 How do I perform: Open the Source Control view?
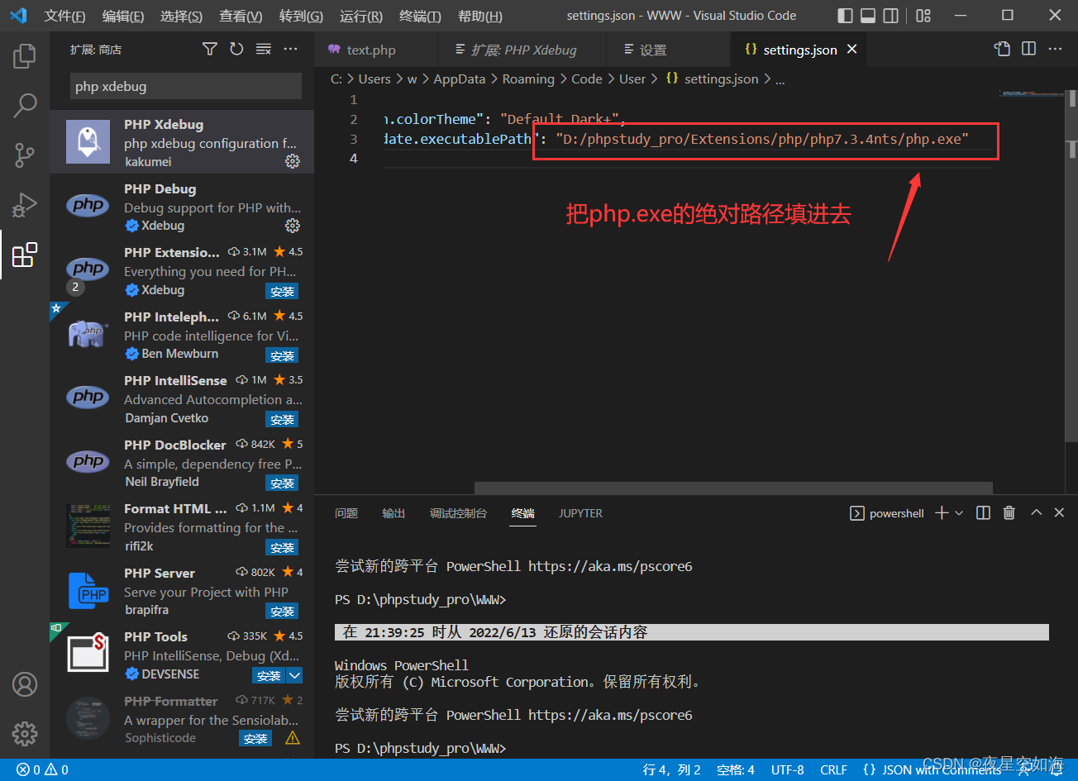[25, 155]
